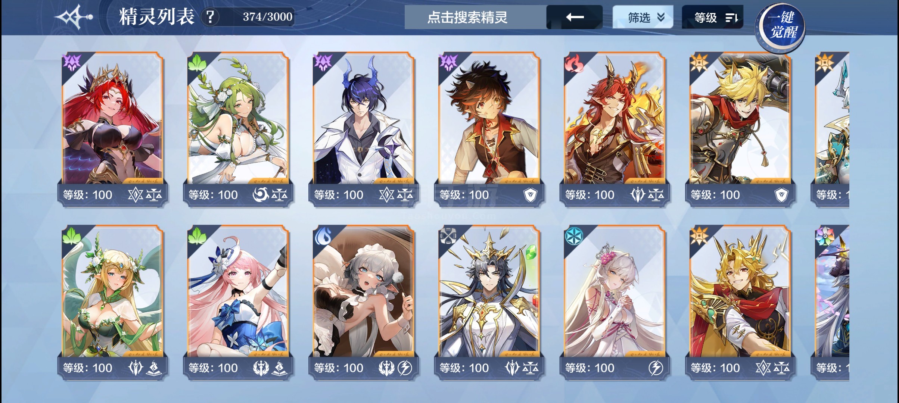
Task: Click the leaf element icon on blonde elf card
Action: 72,236
